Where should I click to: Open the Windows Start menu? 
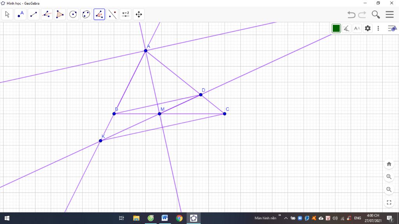(7, 218)
